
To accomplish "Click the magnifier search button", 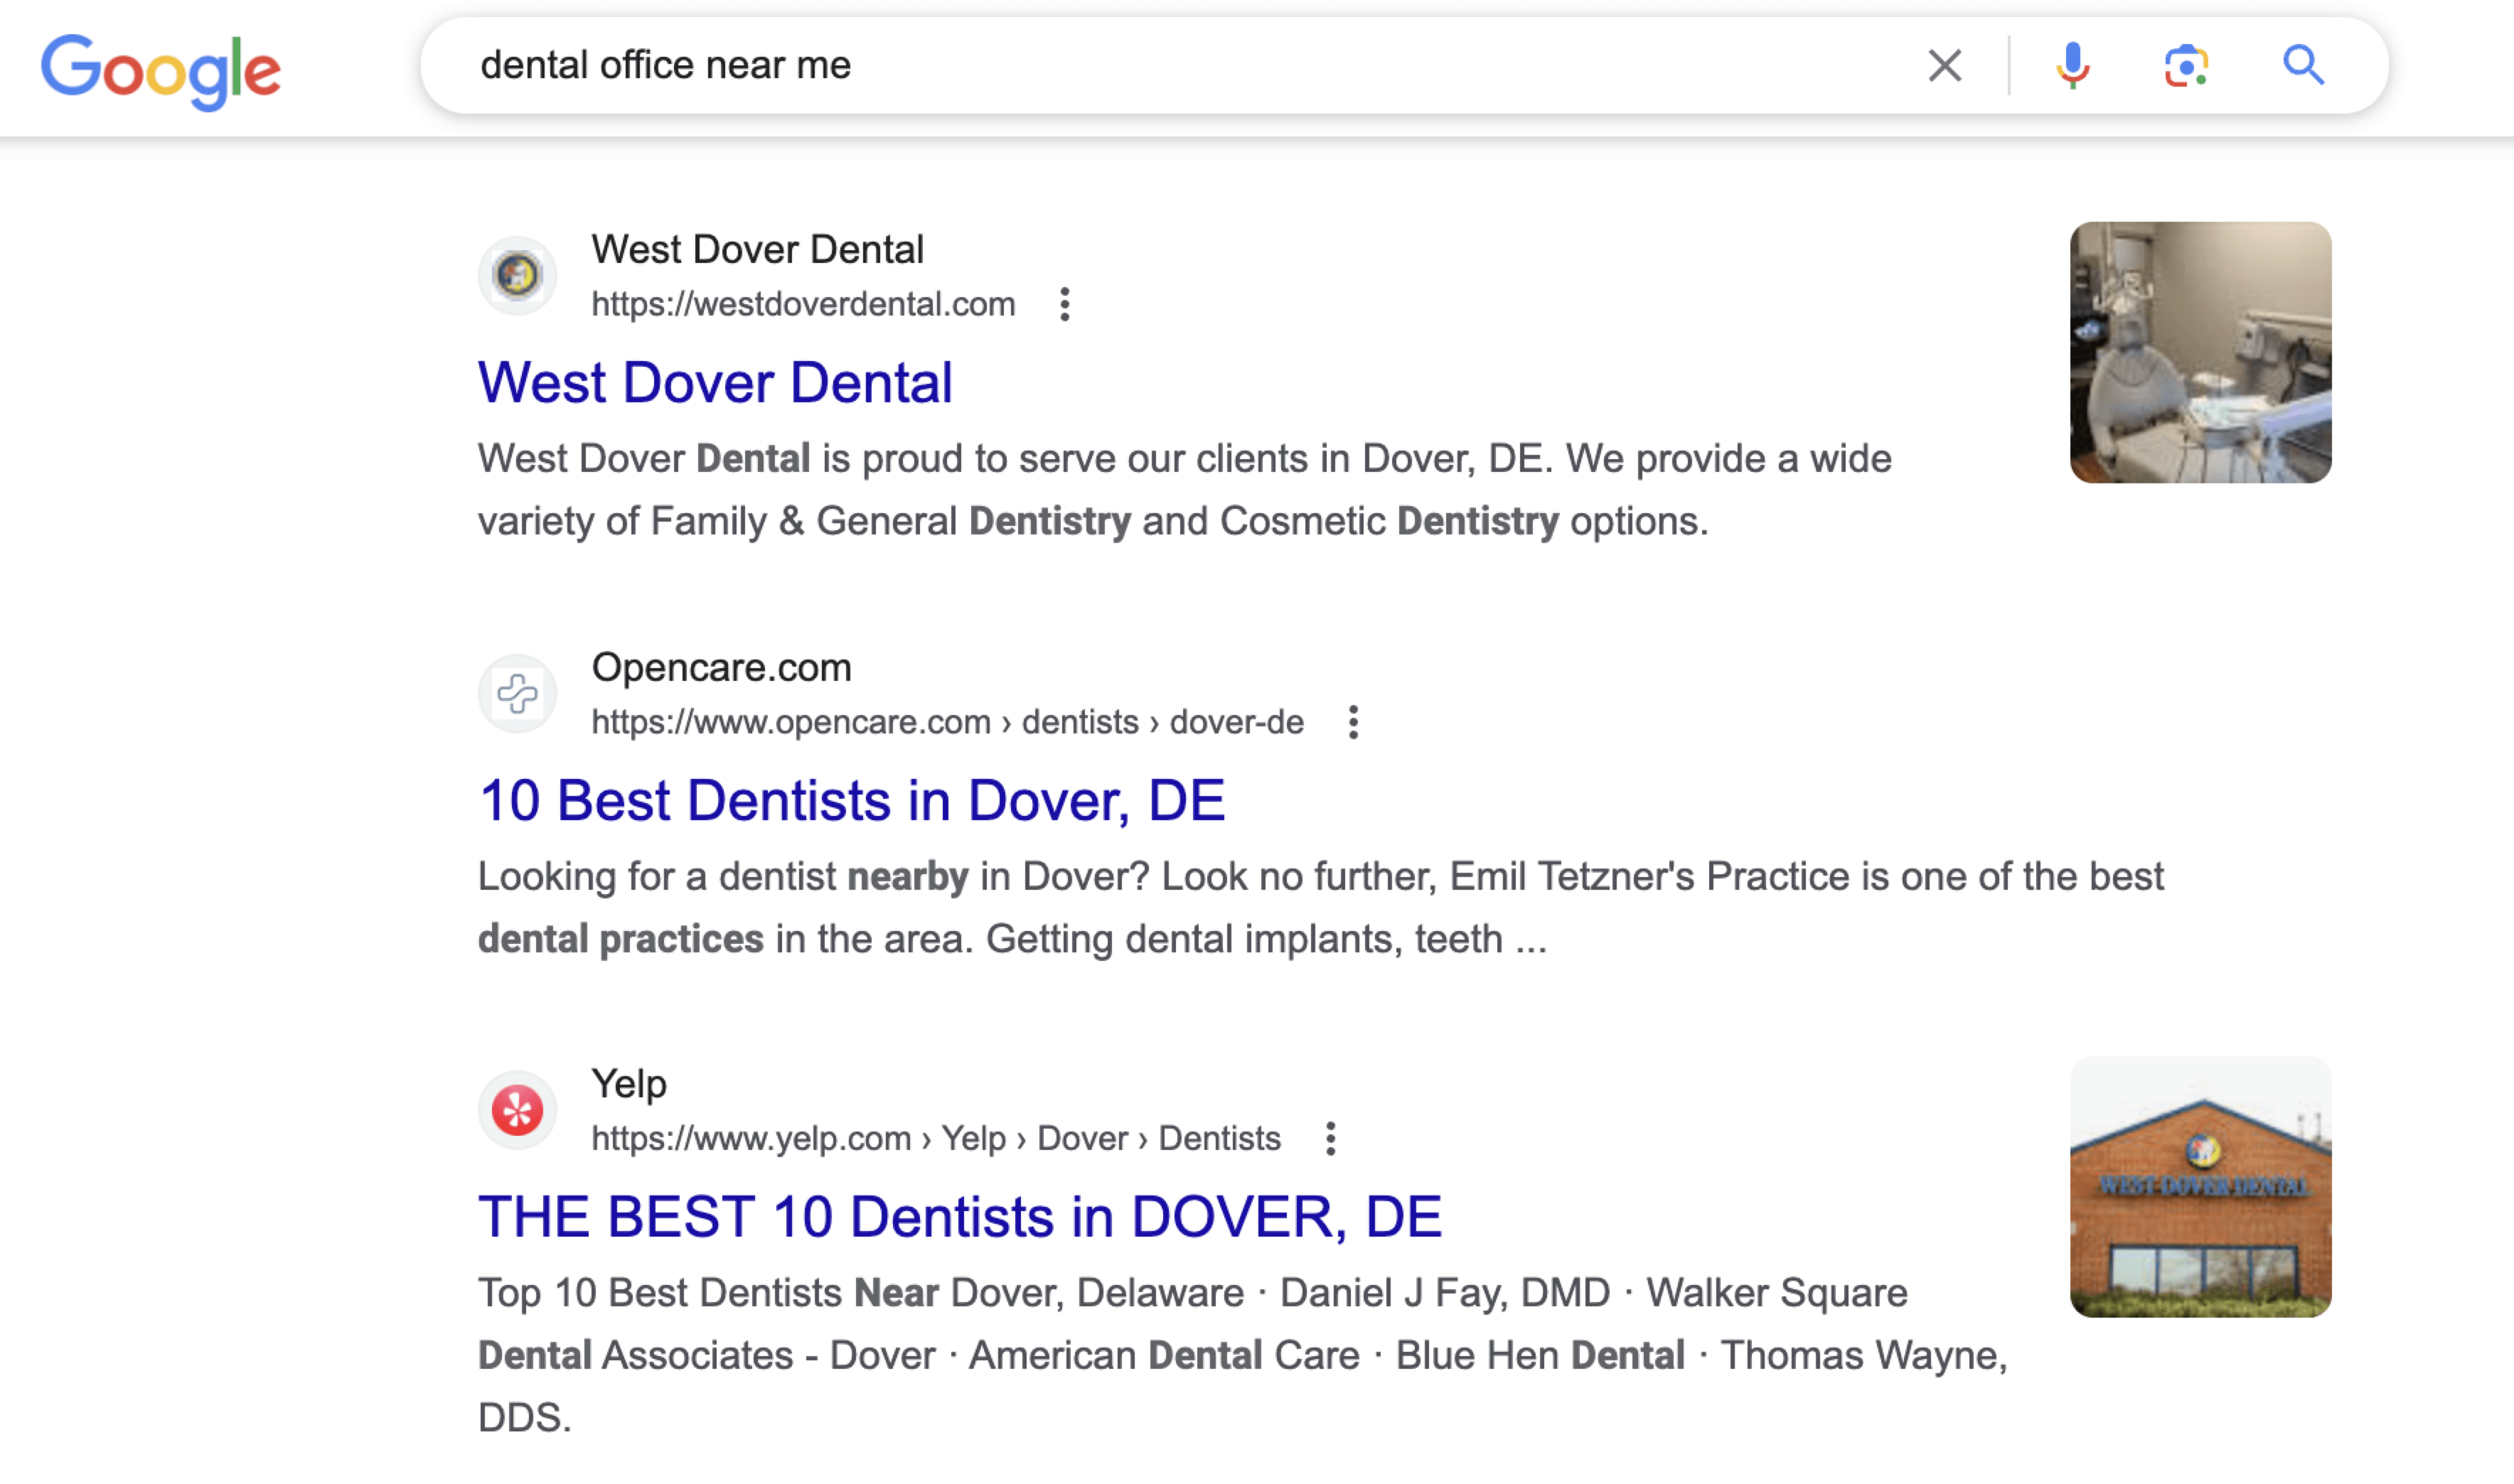I will point(2303,66).
